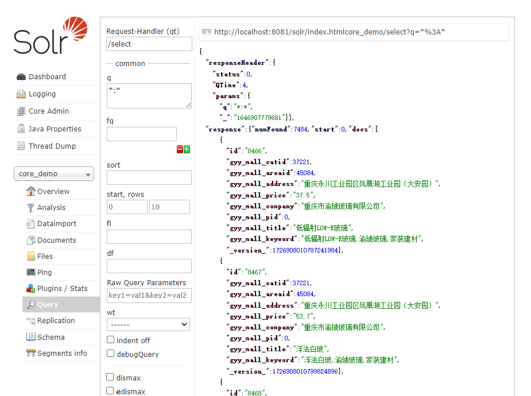
Task: Click the Core Admin server icon
Action: coord(21,111)
